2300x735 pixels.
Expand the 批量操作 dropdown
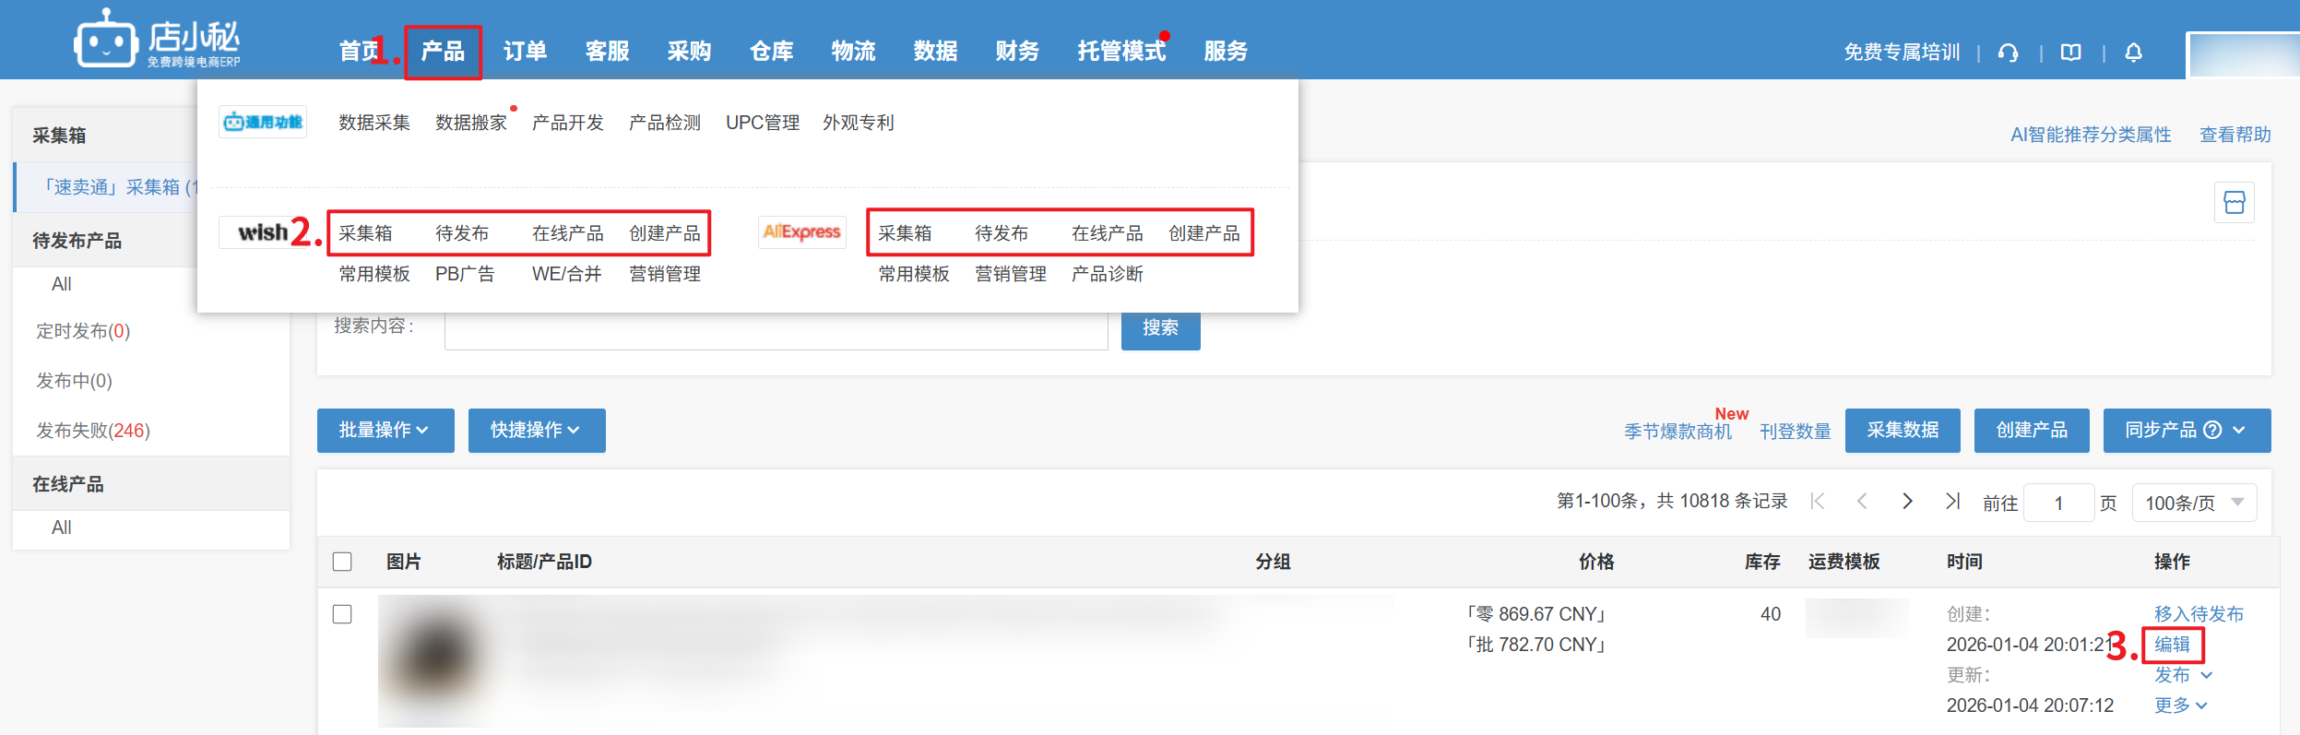point(385,431)
